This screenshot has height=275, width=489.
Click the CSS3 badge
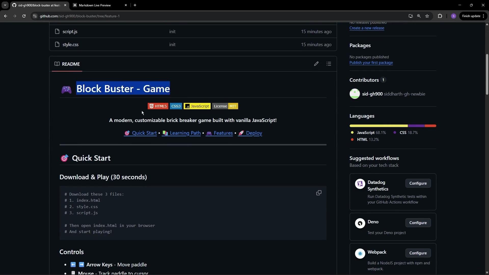pyautogui.click(x=176, y=106)
